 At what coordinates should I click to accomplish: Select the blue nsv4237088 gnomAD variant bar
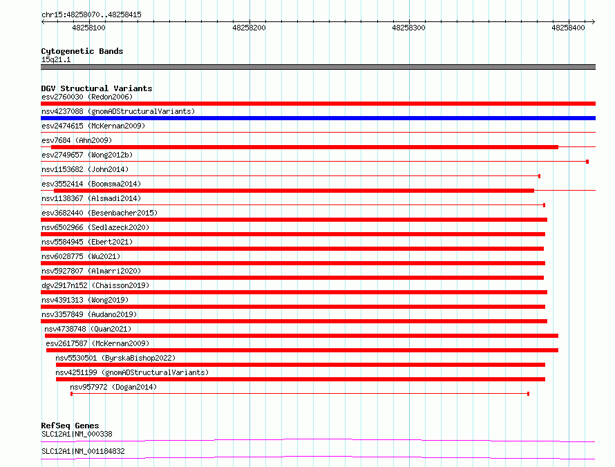pyautogui.click(x=318, y=118)
